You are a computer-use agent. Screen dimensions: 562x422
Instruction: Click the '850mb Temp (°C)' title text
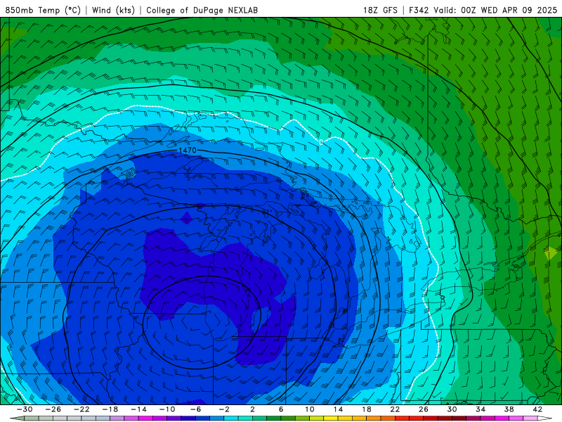point(43,10)
